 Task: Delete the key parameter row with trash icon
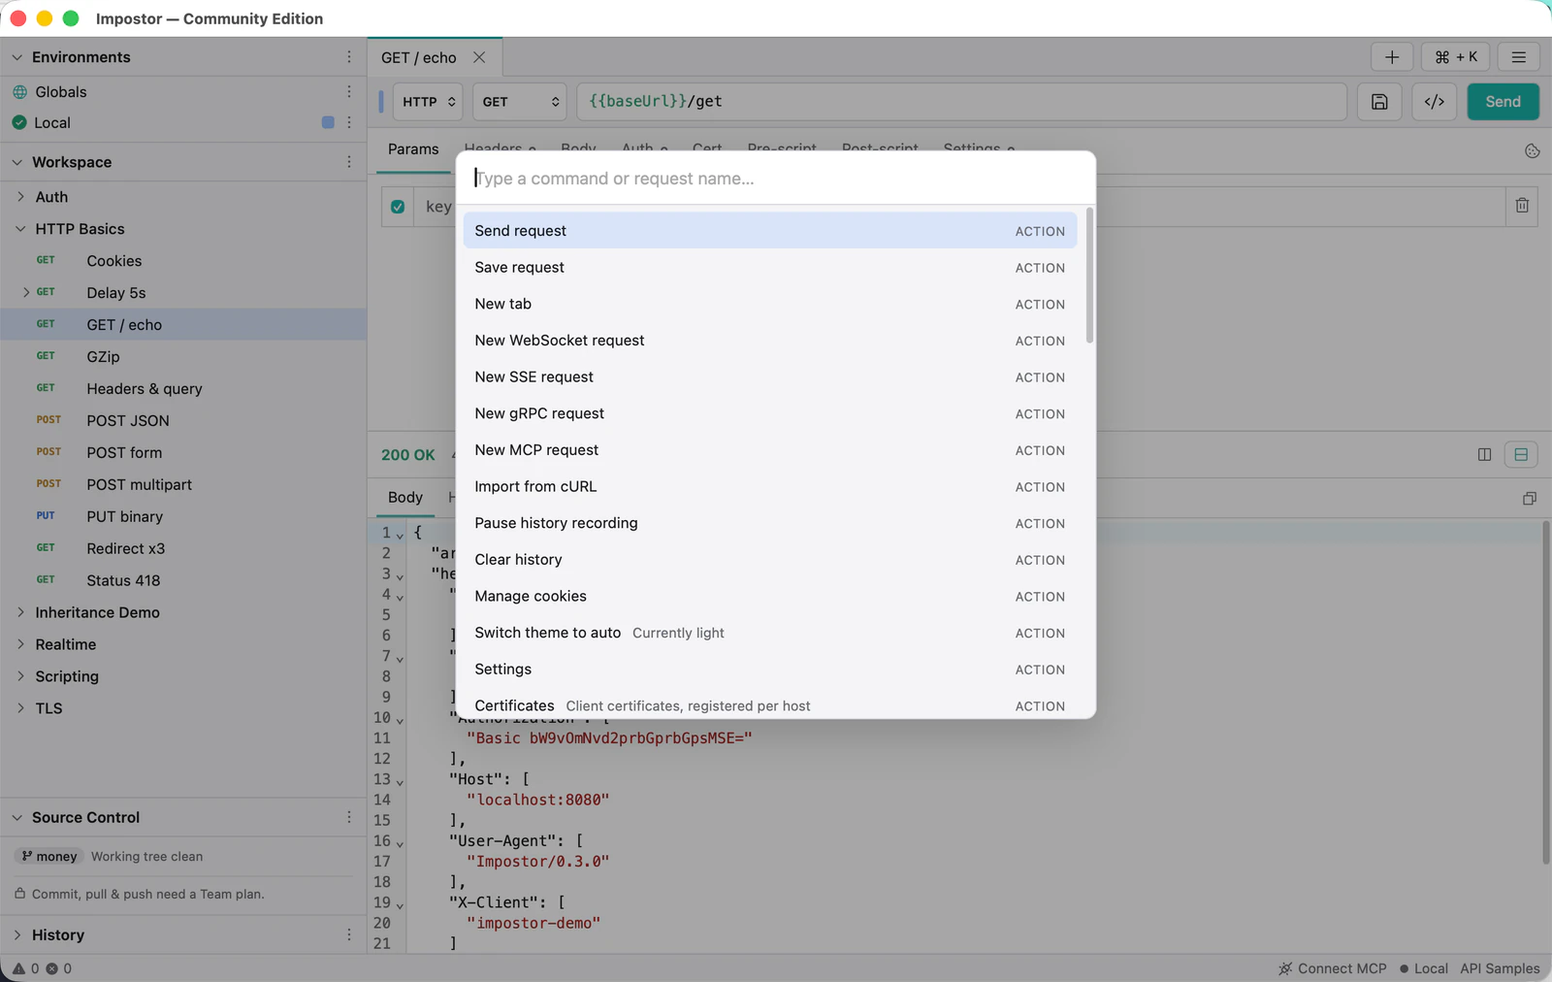(x=1522, y=206)
